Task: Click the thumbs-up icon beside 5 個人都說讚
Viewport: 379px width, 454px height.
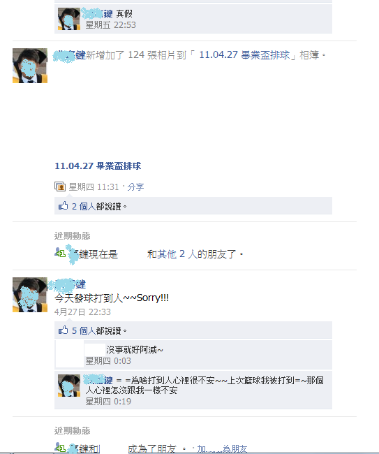Action: [63, 330]
